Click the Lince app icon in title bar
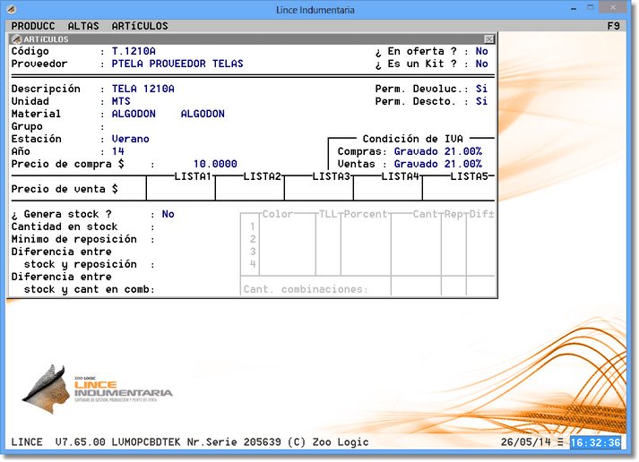The width and height of the screenshot is (639, 462). (x=12, y=9)
